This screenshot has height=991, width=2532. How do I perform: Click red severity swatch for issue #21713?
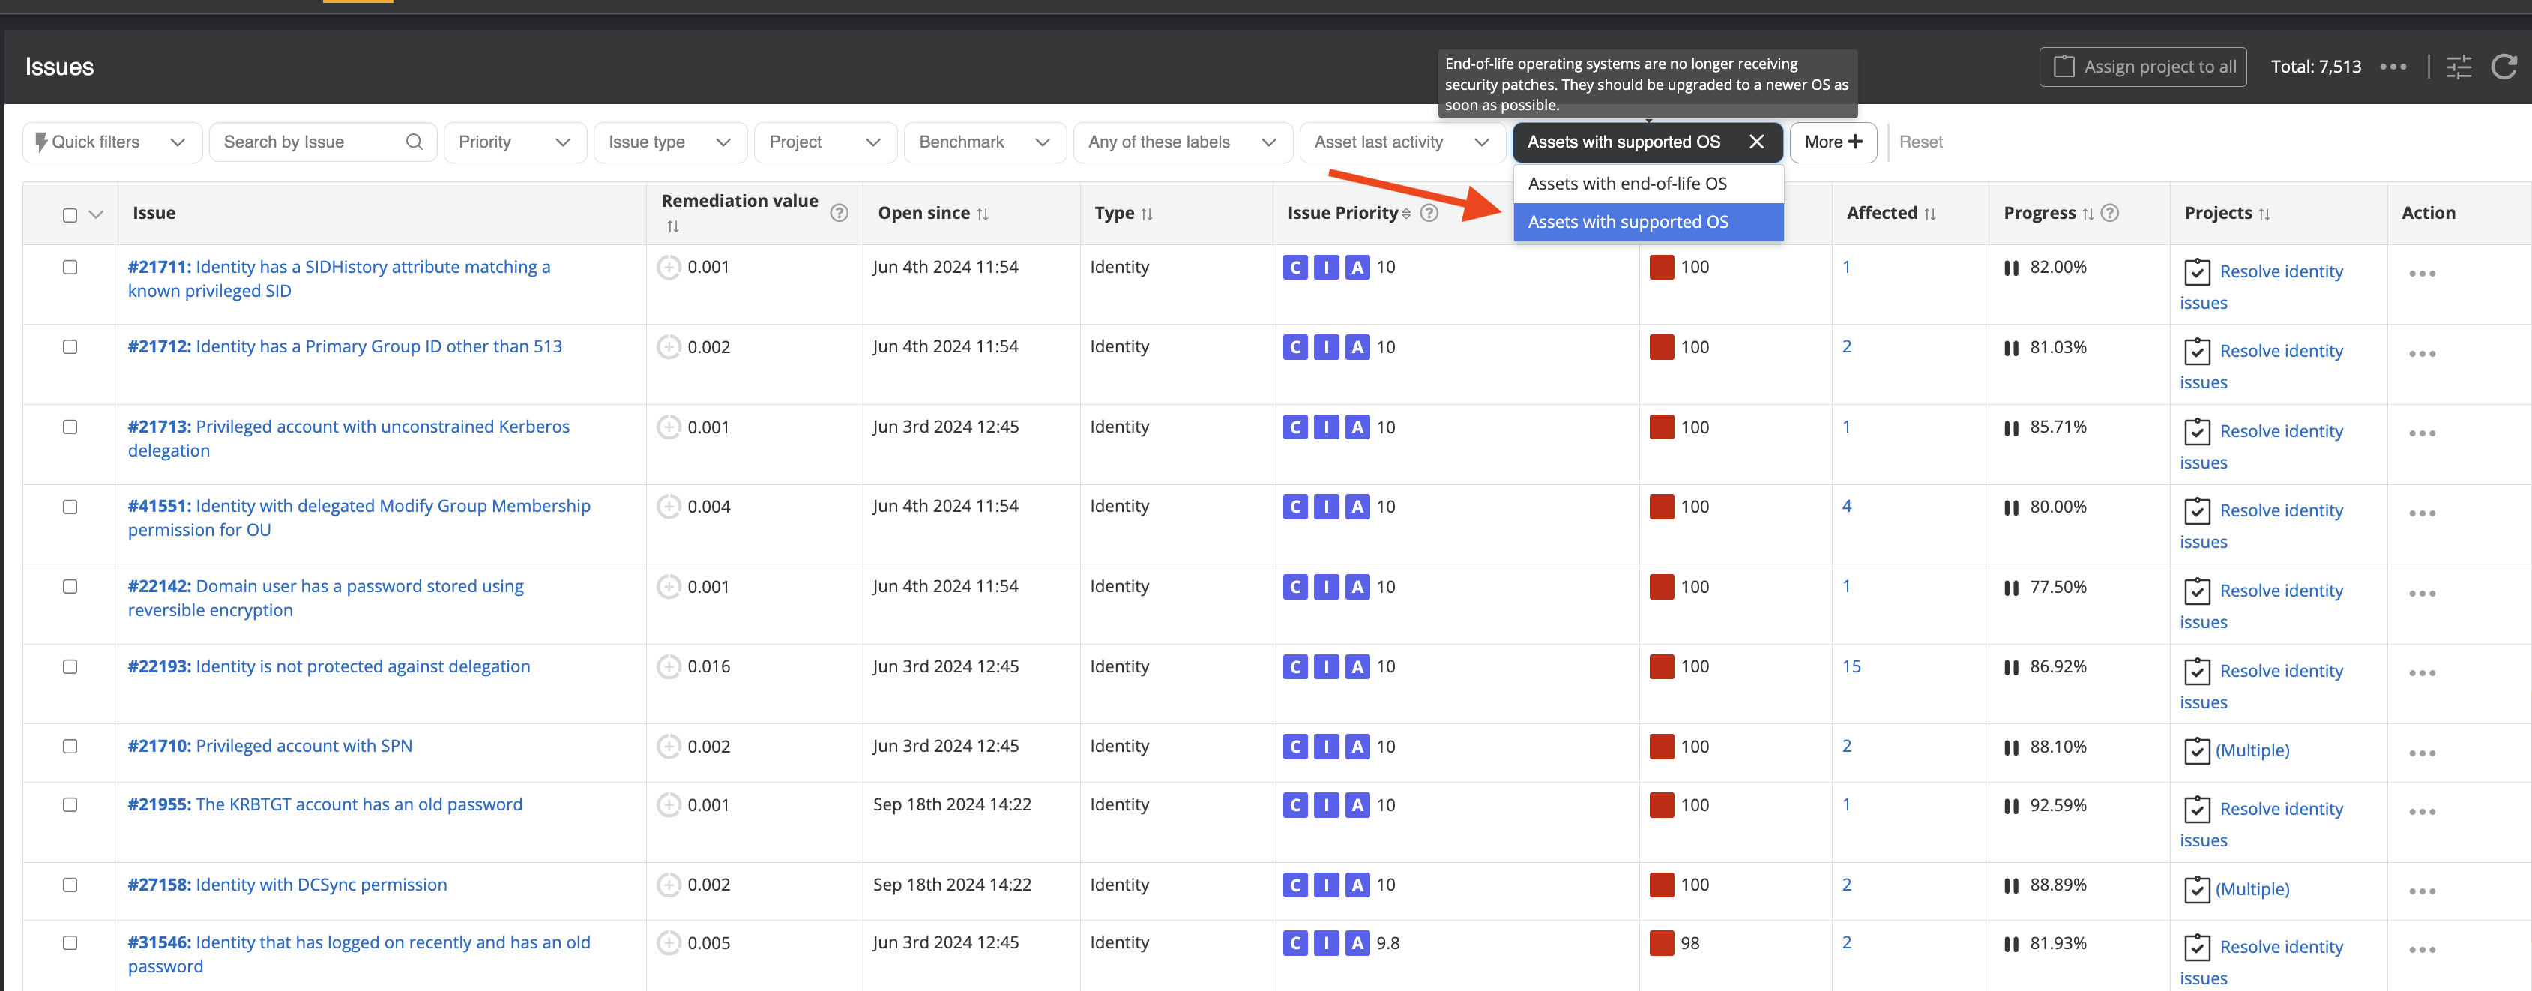coord(1661,427)
